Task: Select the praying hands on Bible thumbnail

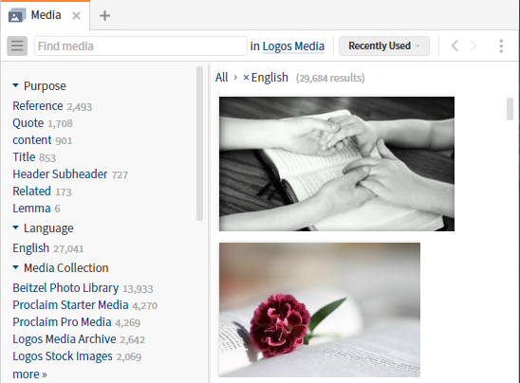Action: pos(337,164)
